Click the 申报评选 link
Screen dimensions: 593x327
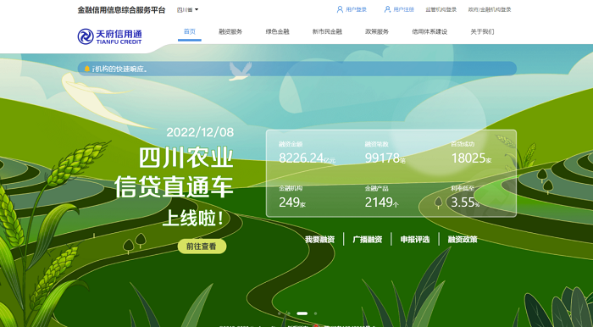tap(415, 239)
